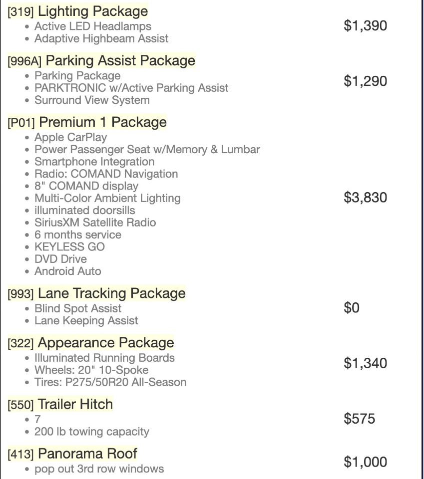
Task: Click the Lane Tracking Package heading
Action: [111, 293]
